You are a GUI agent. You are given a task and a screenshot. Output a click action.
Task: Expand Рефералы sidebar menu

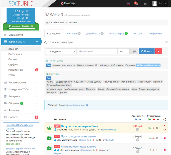[21, 96]
